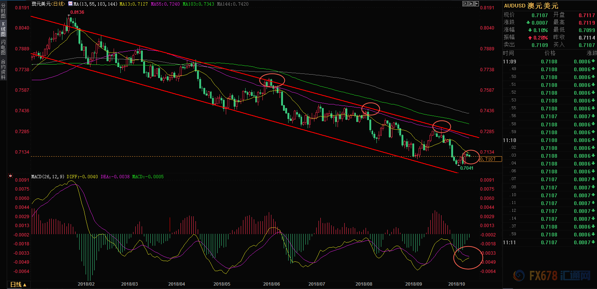Click the 2018/08 date on time axis

[x=364, y=284]
